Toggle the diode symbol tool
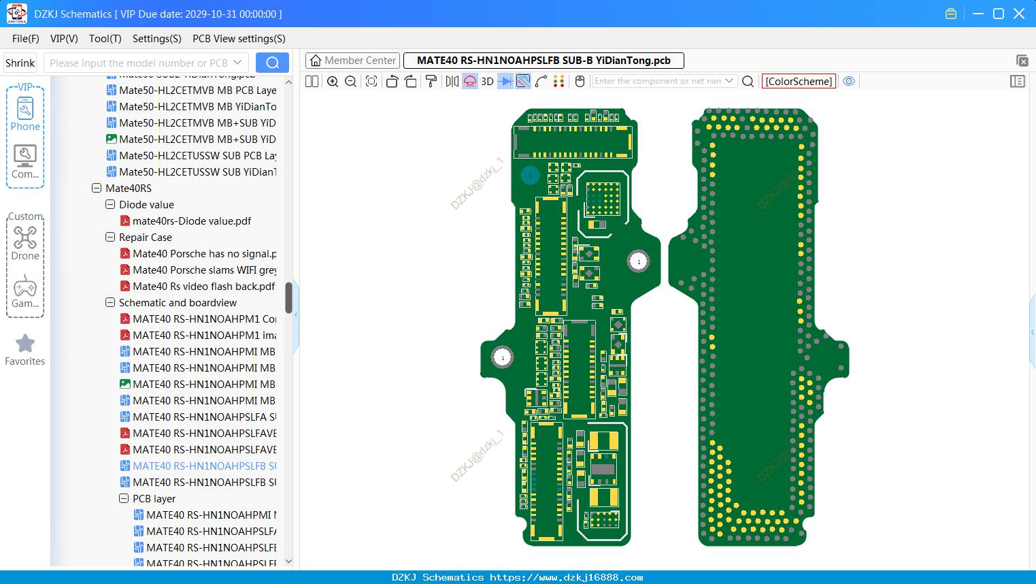 coord(505,81)
